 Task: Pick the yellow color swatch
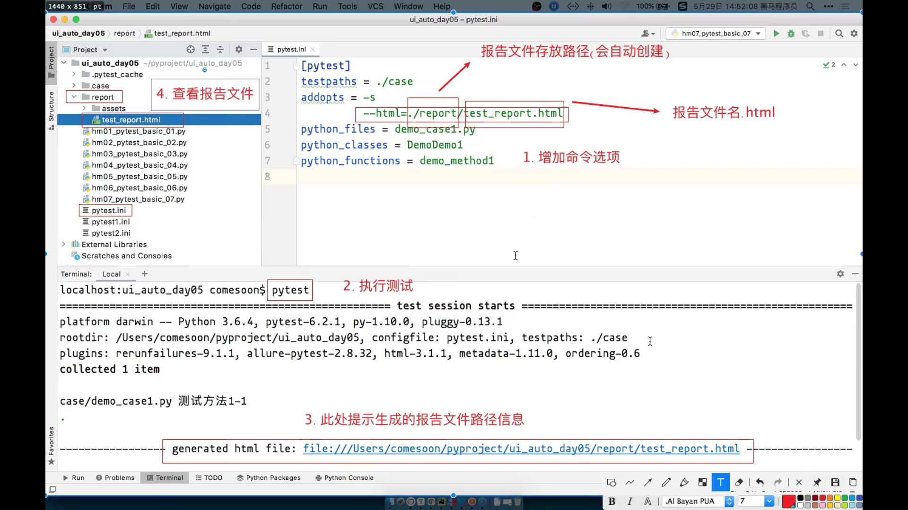click(838, 498)
